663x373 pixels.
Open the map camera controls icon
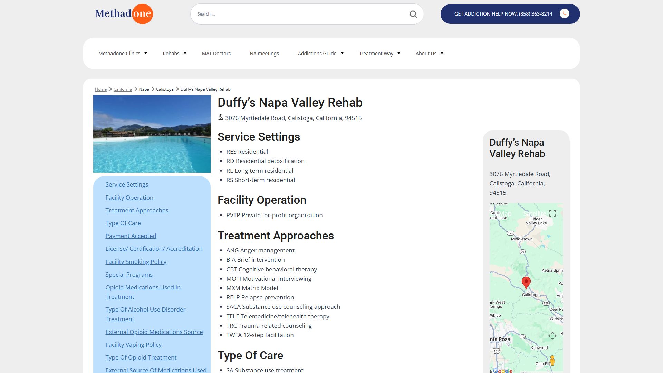tap(552, 336)
